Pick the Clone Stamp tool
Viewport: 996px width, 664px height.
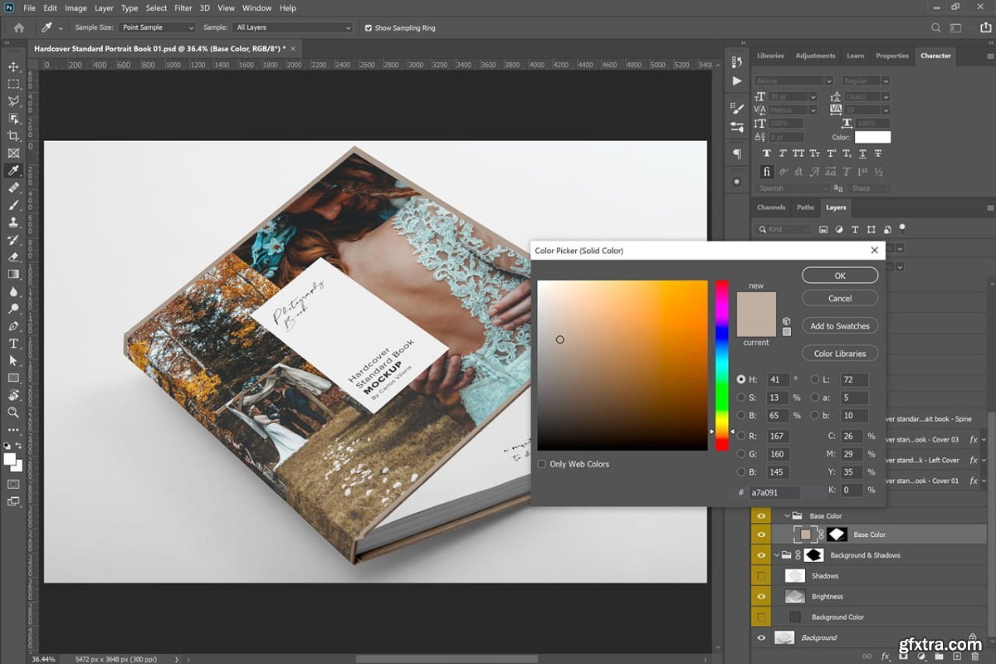coord(13,222)
